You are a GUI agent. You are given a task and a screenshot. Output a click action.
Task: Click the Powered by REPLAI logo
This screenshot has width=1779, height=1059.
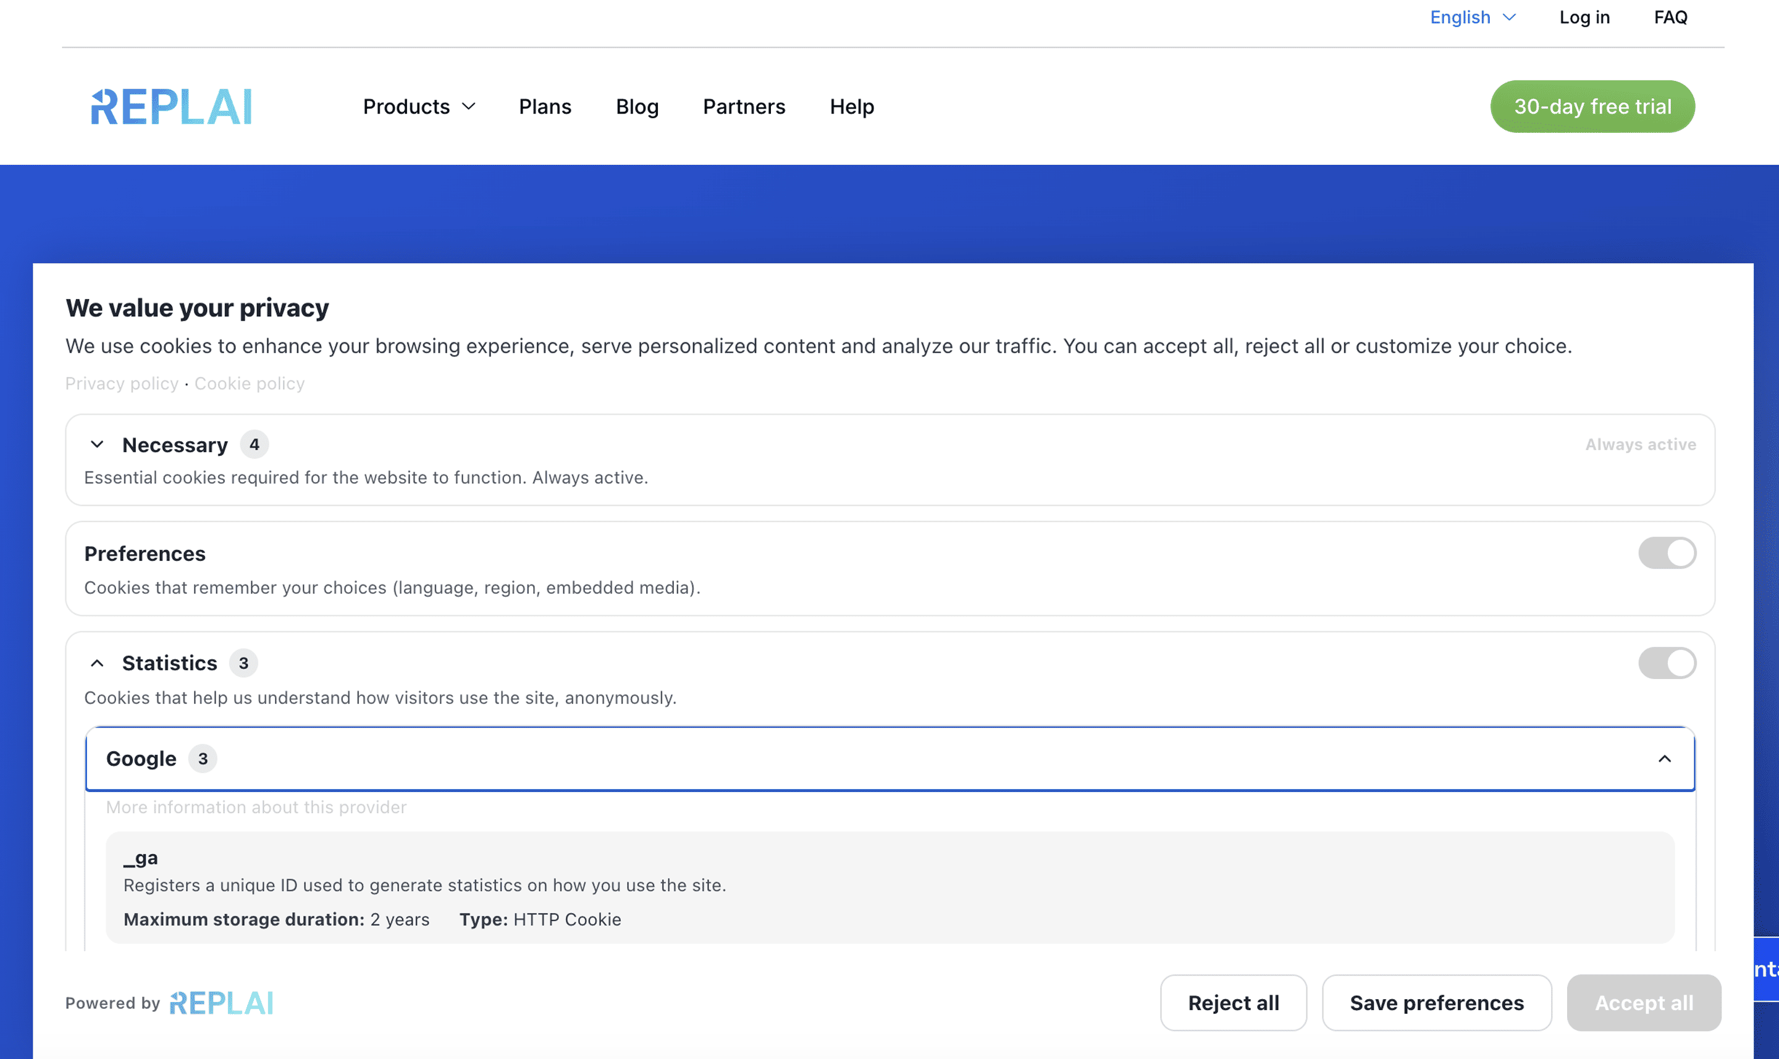(x=222, y=1003)
